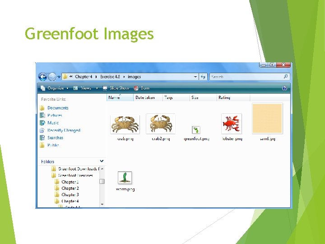Viewport: 325px width, 244px height.
Task: Click the Pictures icon in sidebar
Action: point(42,115)
